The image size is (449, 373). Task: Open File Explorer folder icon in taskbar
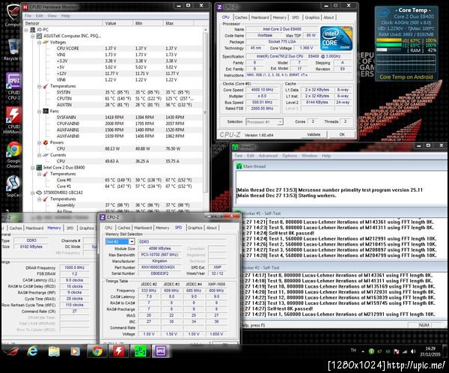pos(54,351)
